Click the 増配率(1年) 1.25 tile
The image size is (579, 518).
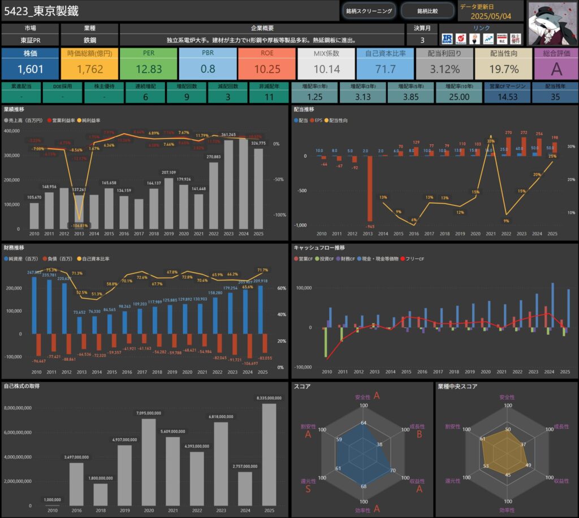click(x=314, y=92)
